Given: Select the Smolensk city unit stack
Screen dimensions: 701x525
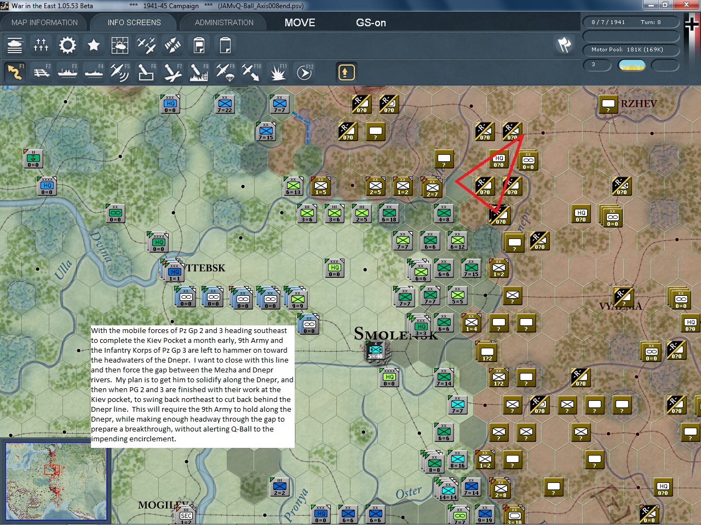Looking at the screenshot, I should 376,350.
